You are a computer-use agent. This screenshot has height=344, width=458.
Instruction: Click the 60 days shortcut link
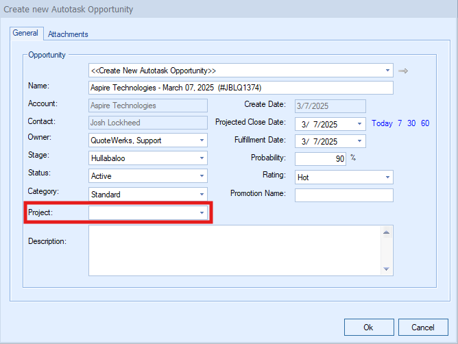pos(425,124)
